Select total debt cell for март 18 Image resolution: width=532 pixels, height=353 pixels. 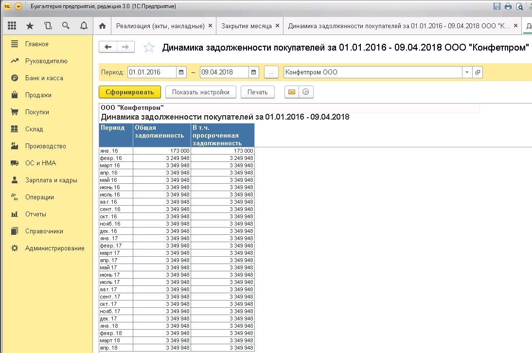click(x=162, y=340)
